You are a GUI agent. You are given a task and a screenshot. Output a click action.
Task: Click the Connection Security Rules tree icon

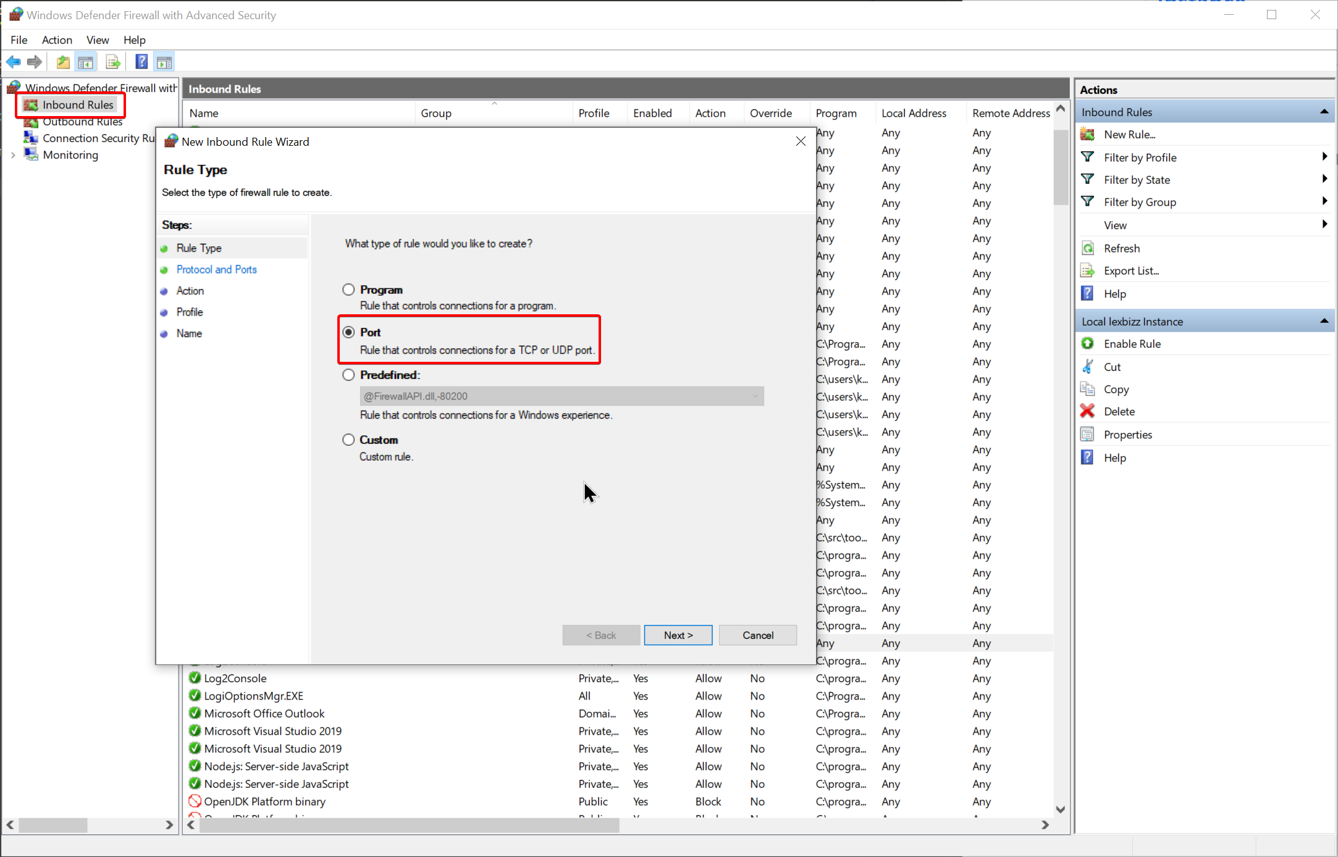click(31, 138)
